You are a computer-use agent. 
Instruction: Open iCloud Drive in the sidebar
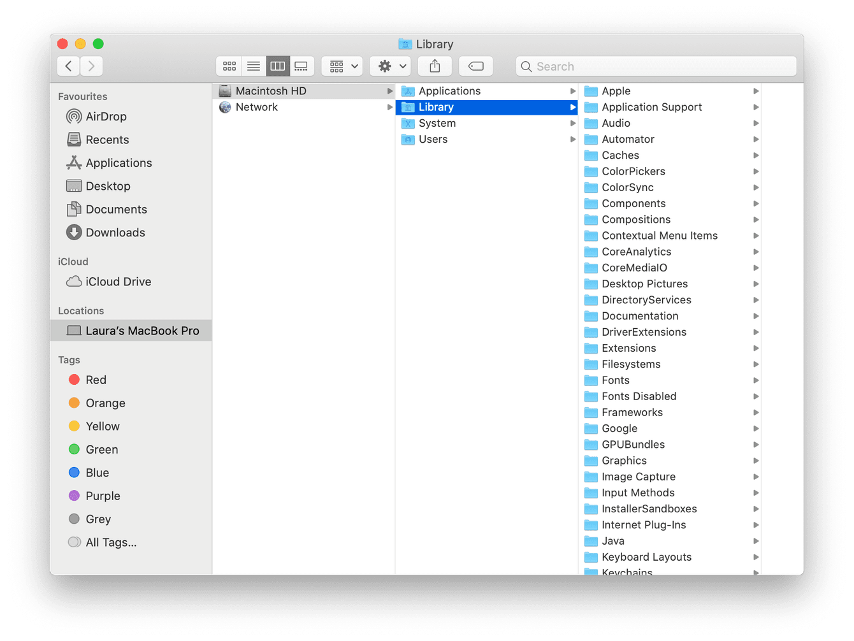point(118,281)
